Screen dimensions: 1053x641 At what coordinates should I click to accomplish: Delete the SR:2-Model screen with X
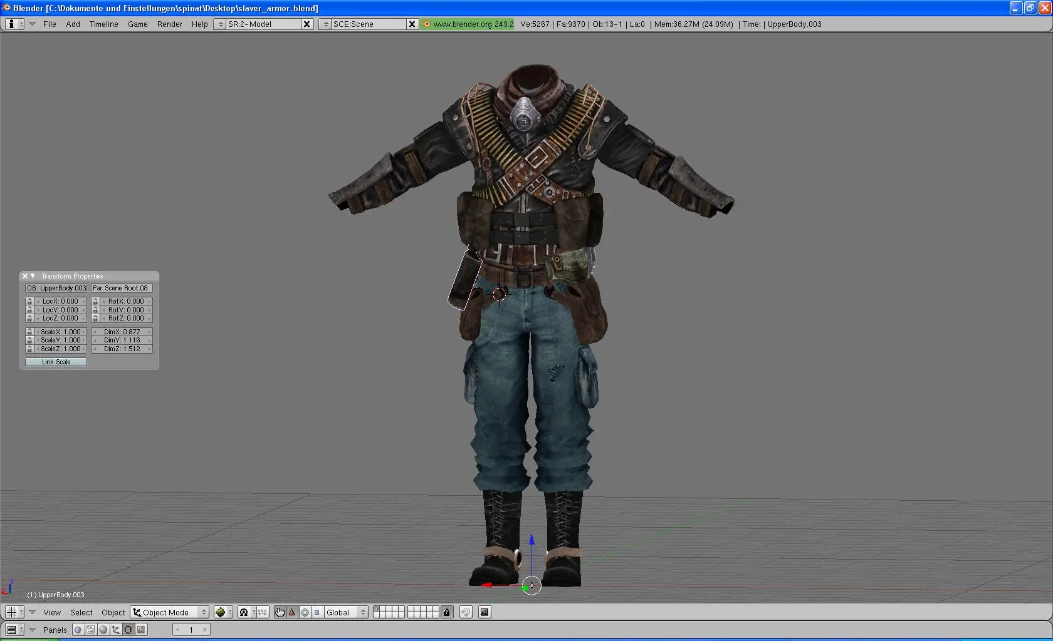point(307,24)
